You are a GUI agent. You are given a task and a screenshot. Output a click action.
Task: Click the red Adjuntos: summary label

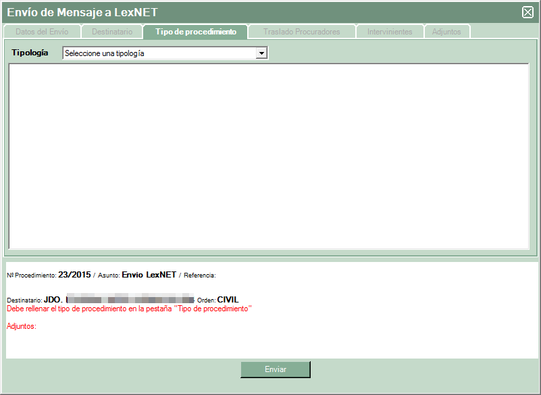coord(21,327)
